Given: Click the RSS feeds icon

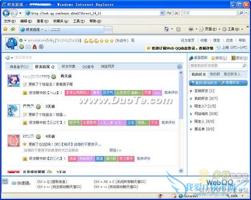Looking at the screenshot, I should [178, 29].
